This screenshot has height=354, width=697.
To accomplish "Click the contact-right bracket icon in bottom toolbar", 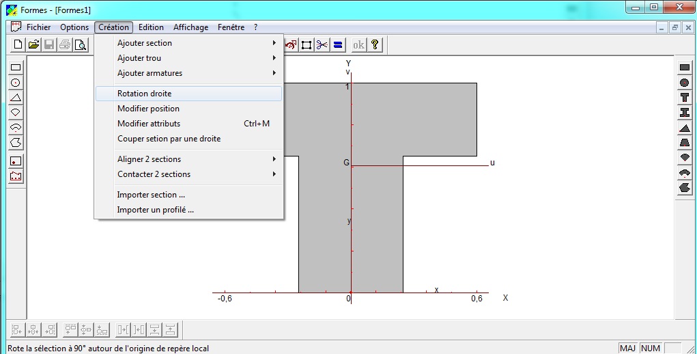I will click(x=123, y=329).
